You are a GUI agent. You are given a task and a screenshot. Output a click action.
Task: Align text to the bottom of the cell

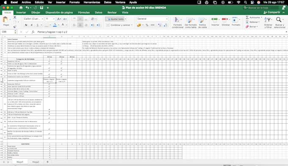tap(86, 19)
